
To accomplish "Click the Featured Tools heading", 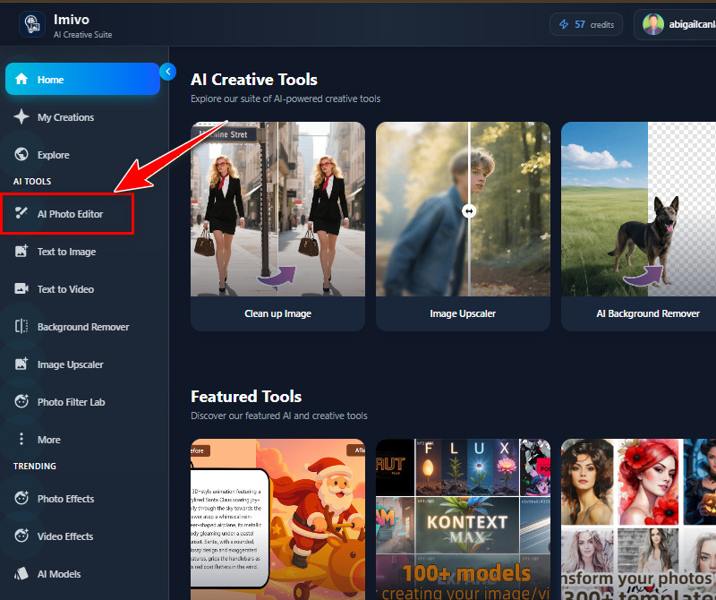I will (x=246, y=396).
